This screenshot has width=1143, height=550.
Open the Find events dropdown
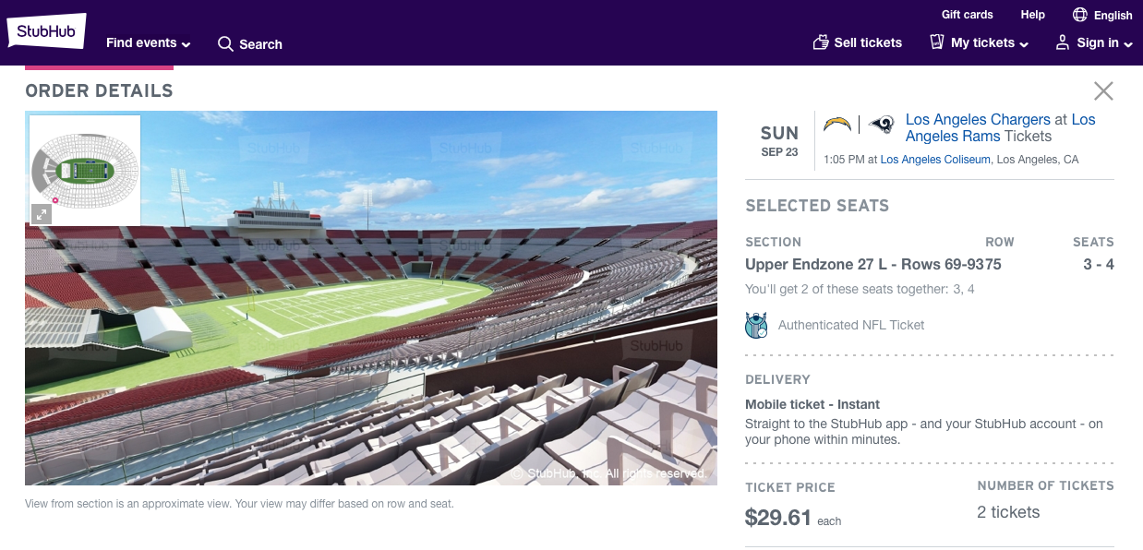click(148, 43)
